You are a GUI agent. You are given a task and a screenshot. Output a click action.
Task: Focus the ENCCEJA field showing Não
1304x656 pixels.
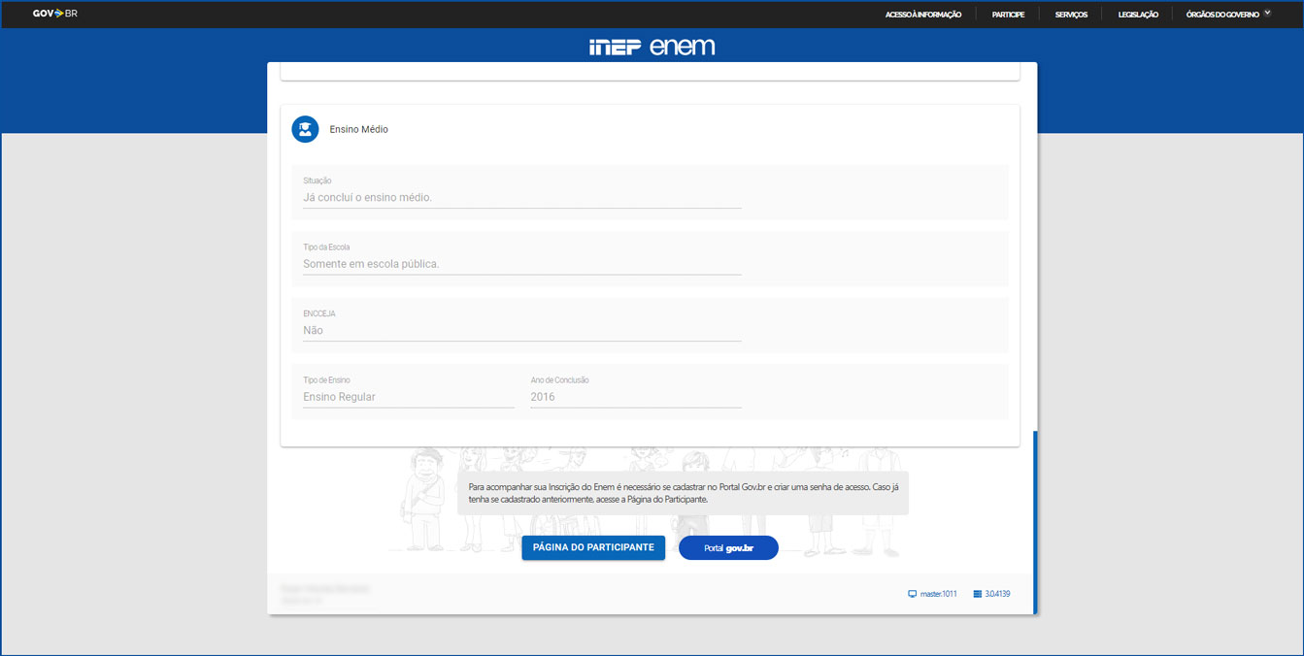click(521, 330)
